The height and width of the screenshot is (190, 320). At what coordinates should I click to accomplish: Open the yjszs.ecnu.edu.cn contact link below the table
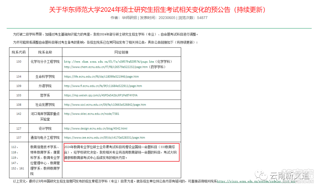pyautogui.click(x=256, y=181)
